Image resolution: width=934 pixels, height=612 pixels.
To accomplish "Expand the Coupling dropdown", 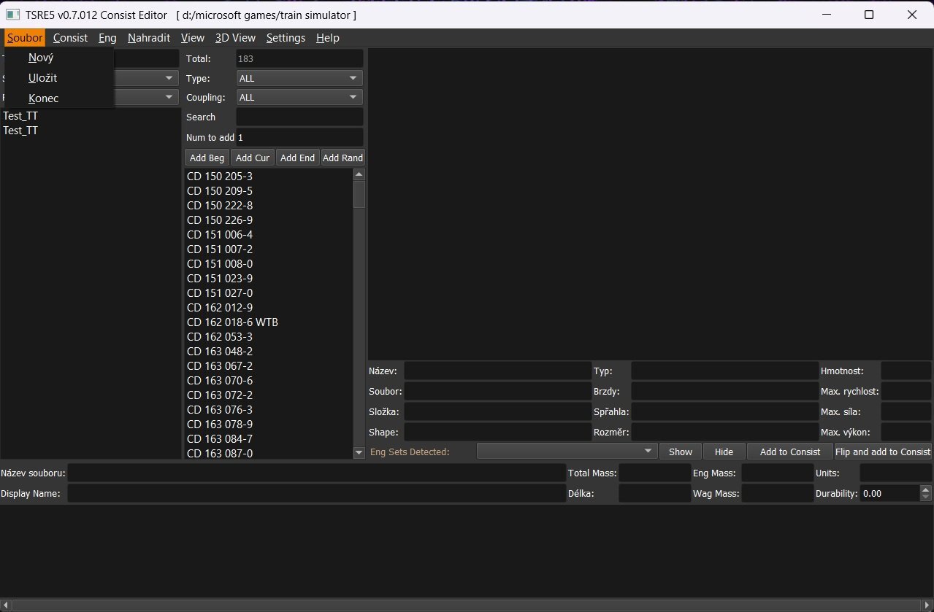I will [x=299, y=97].
